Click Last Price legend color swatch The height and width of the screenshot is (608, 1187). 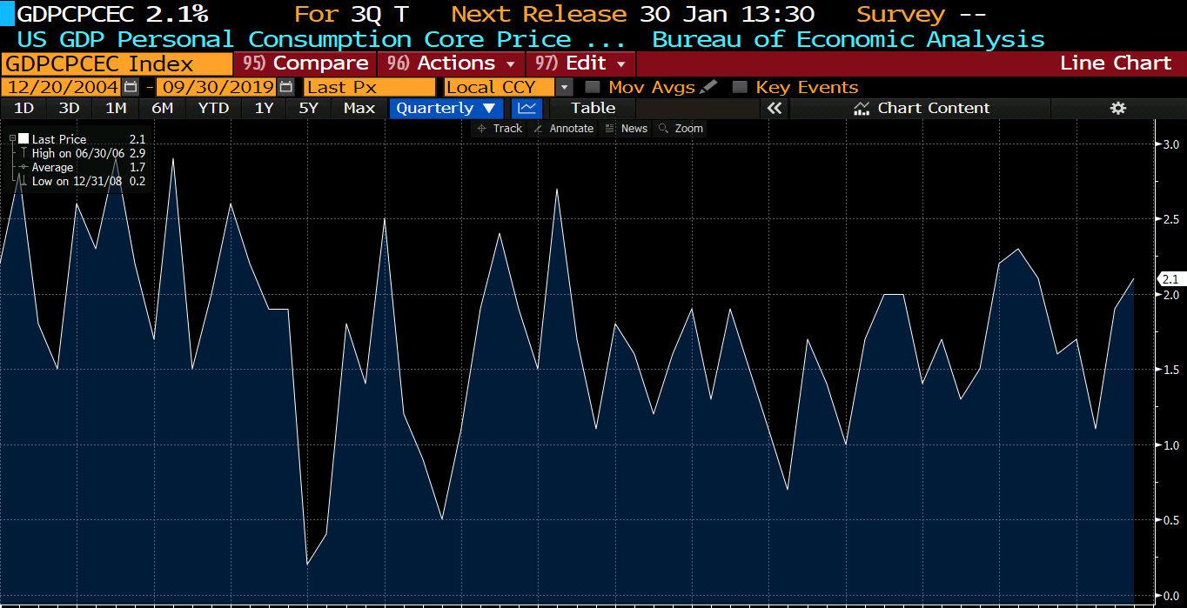pyautogui.click(x=23, y=139)
